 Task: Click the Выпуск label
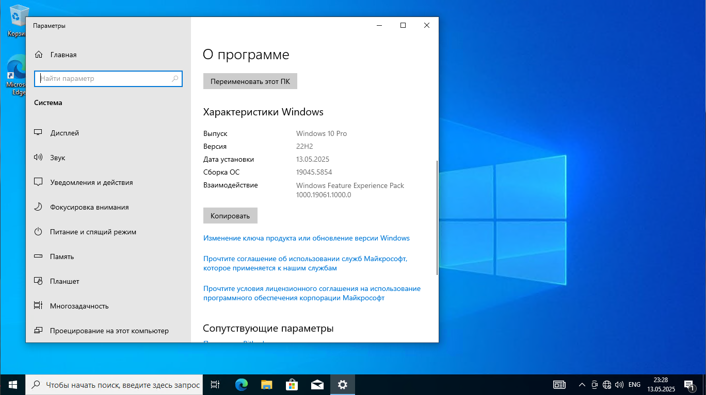(215, 133)
